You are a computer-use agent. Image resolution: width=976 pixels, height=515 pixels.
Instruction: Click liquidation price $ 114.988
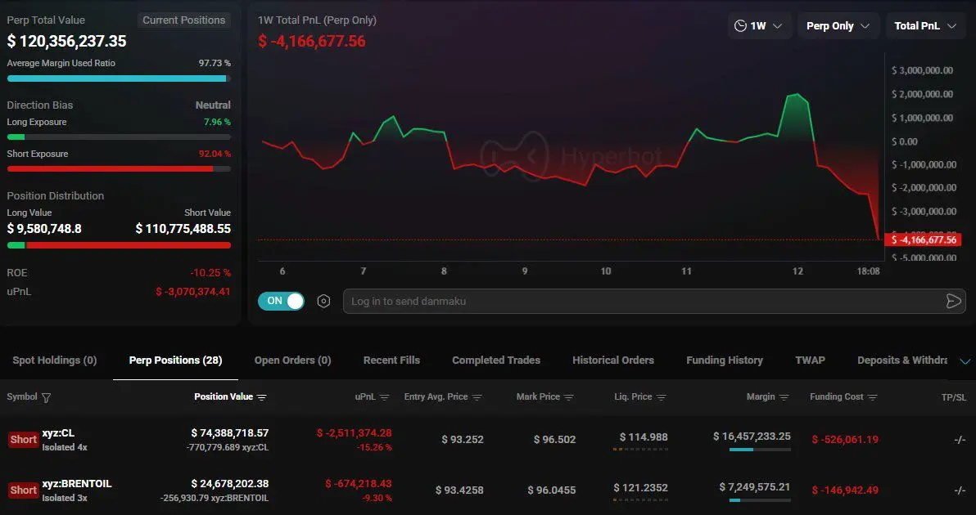pyautogui.click(x=644, y=437)
